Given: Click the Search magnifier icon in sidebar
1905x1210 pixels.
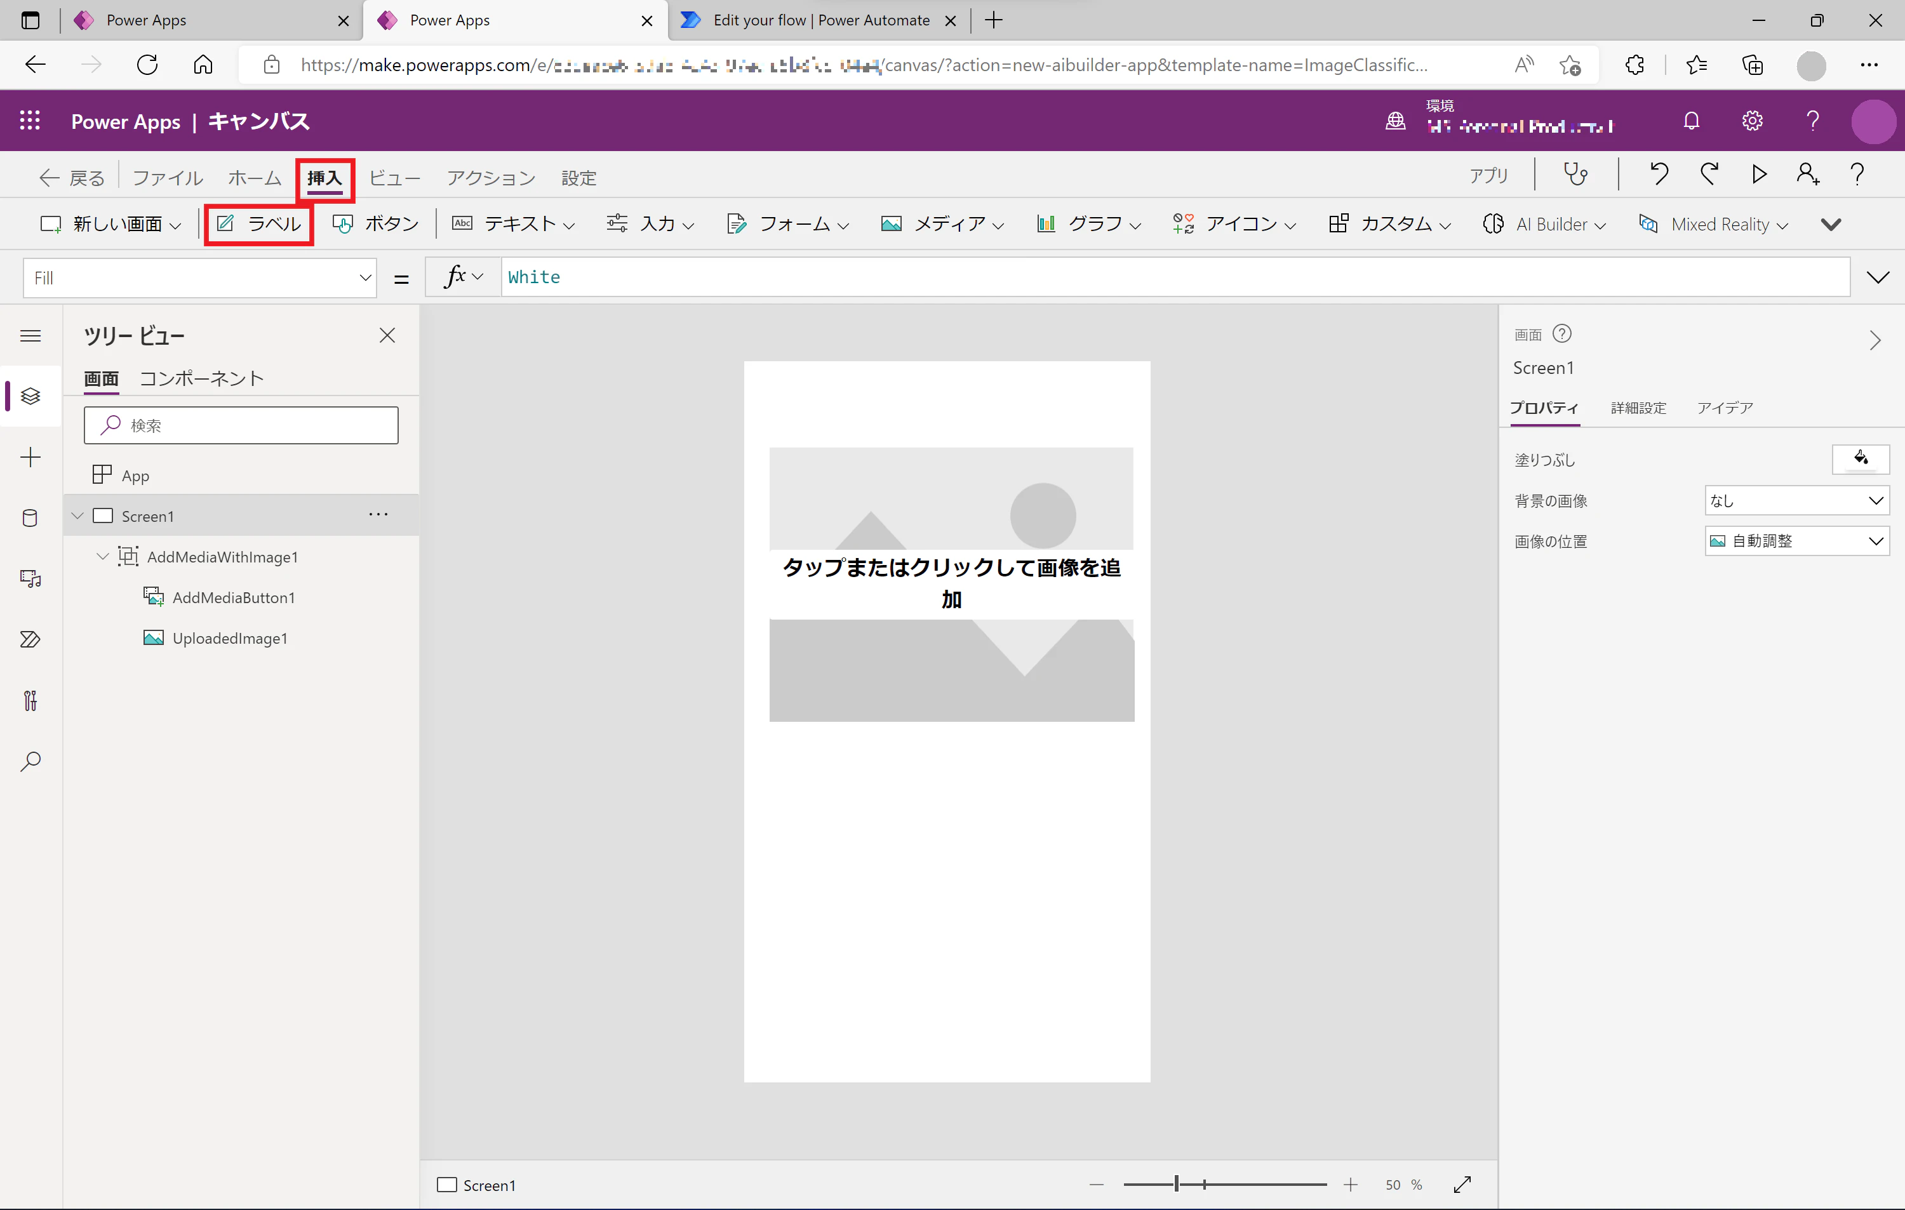Looking at the screenshot, I should point(30,762).
